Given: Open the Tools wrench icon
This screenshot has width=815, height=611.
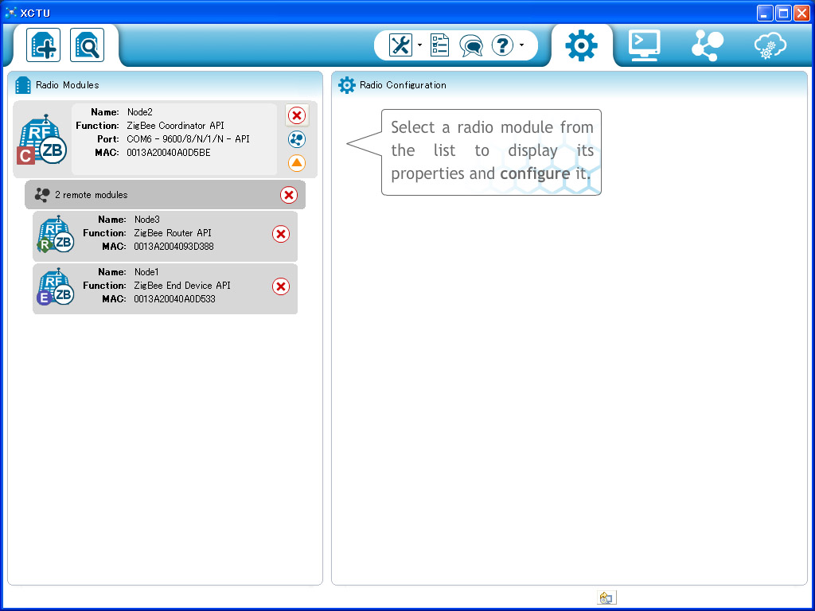Looking at the screenshot, I should pos(400,45).
